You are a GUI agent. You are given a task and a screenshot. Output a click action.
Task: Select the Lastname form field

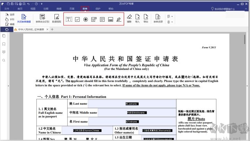pos(132,104)
